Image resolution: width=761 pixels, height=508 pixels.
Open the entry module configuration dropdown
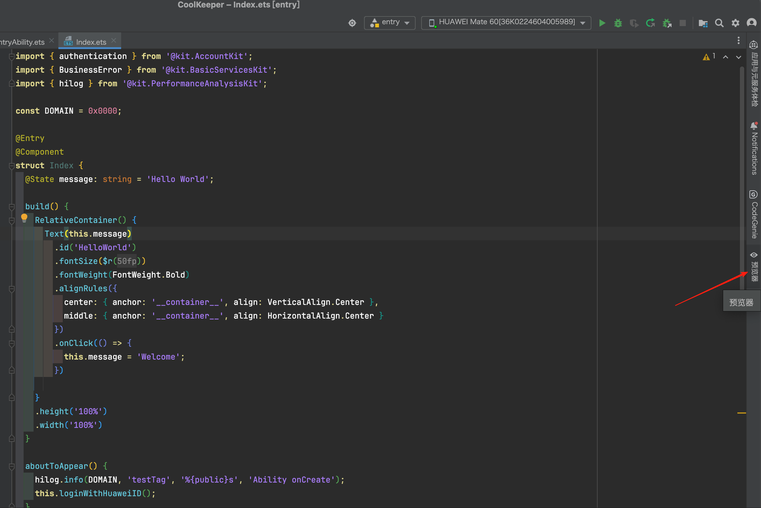click(x=390, y=23)
